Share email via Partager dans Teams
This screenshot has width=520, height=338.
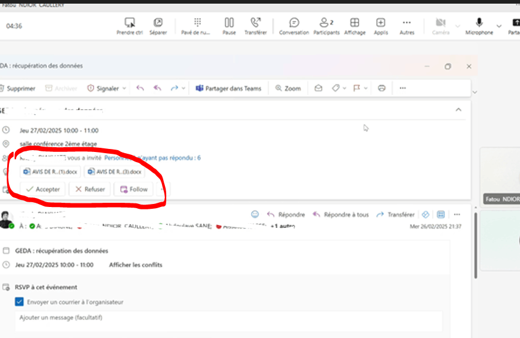click(228, 89)
